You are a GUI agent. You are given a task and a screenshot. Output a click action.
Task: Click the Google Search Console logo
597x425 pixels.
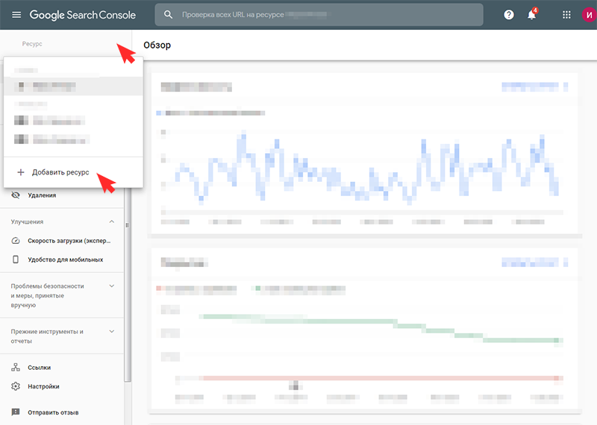point(83,15)
